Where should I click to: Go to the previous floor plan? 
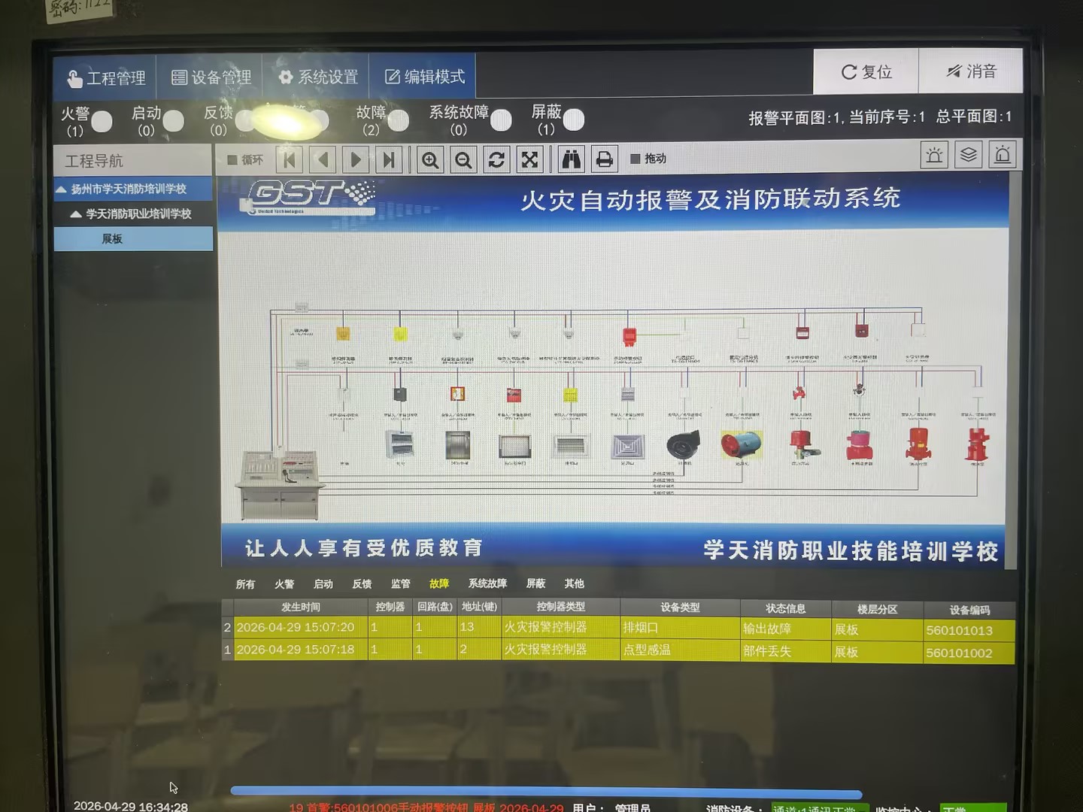point(323,159)
